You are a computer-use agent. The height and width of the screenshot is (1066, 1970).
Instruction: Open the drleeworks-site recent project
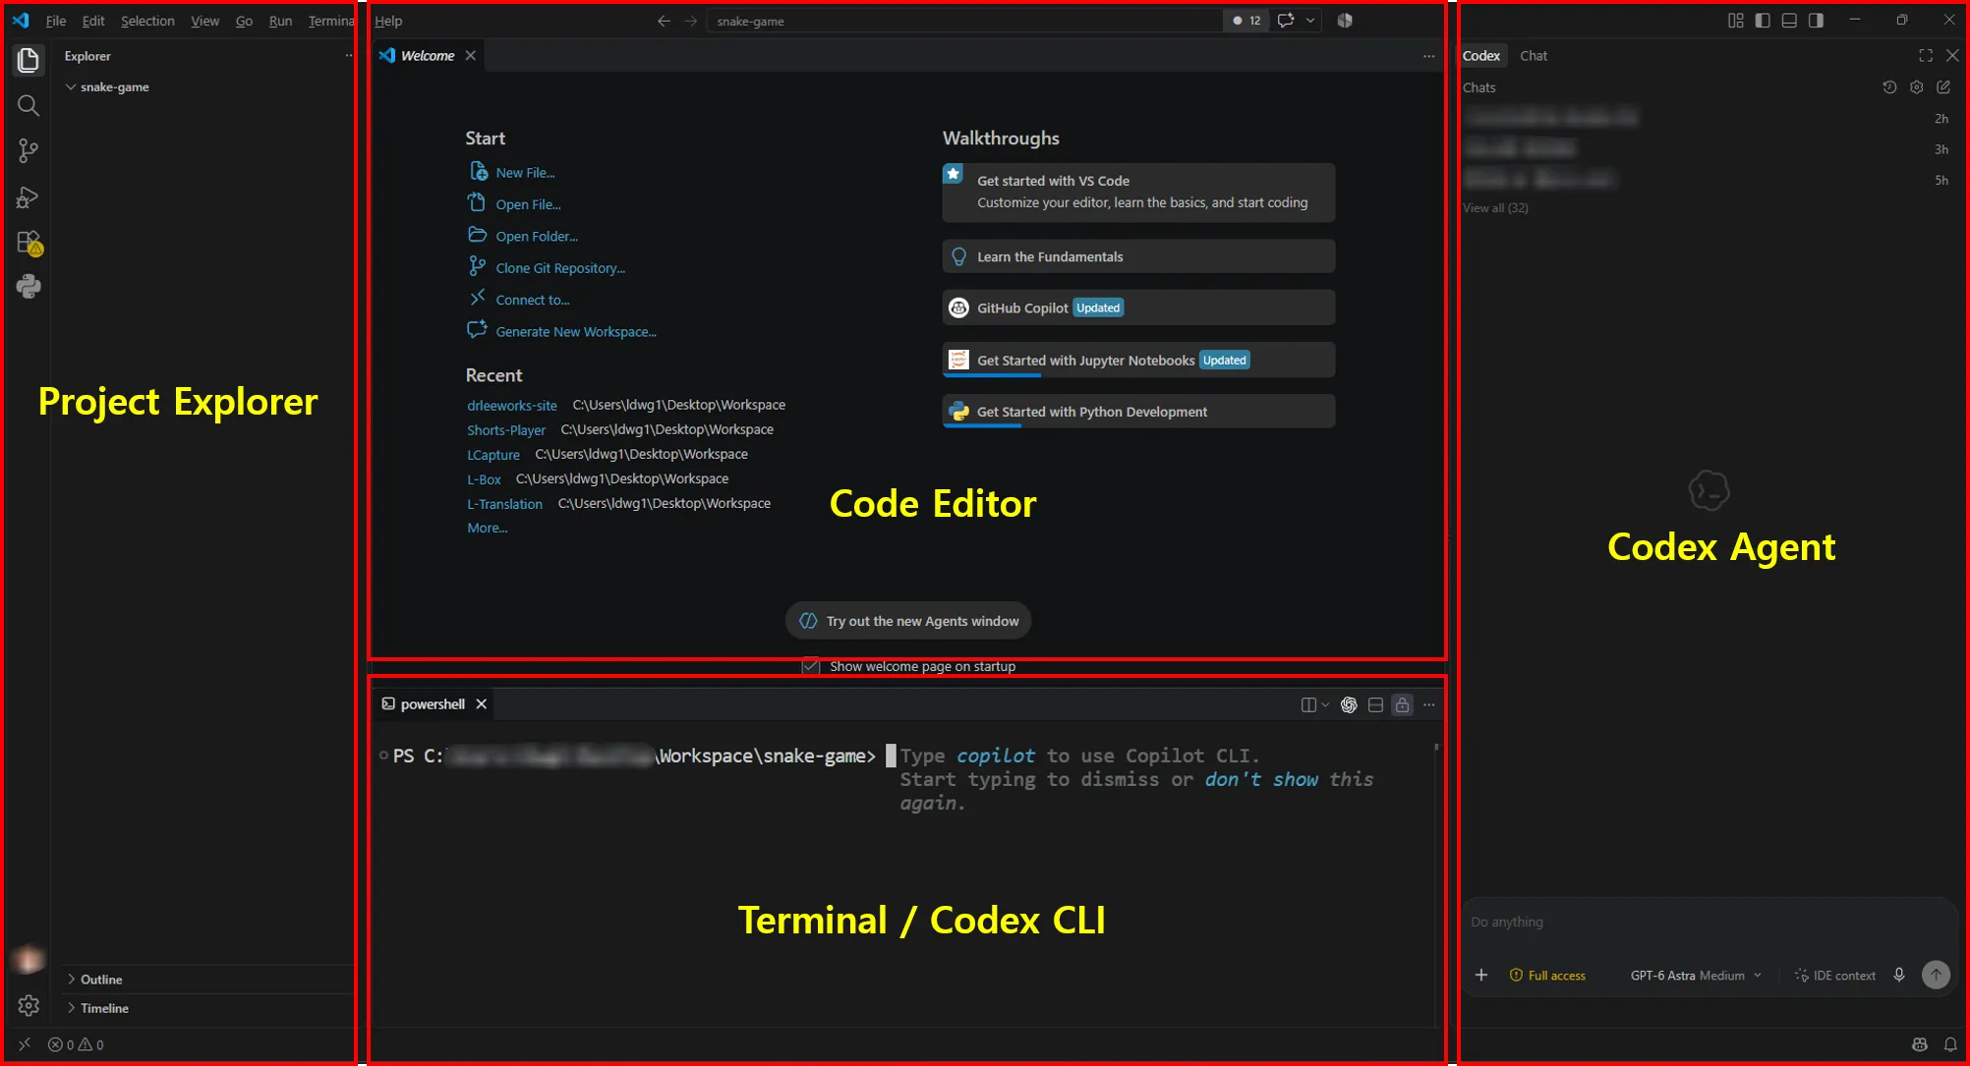pos(512,406)
